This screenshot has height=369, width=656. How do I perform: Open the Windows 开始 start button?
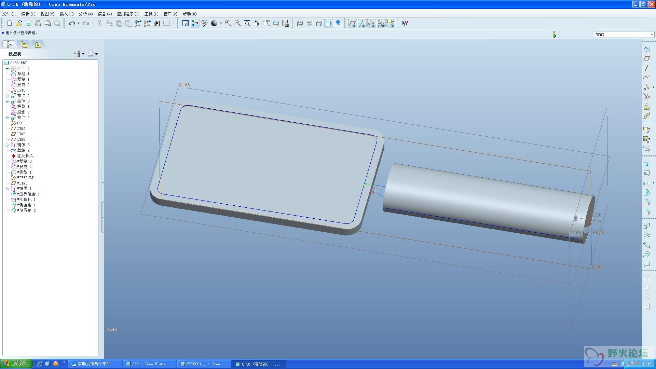(16, 364)
